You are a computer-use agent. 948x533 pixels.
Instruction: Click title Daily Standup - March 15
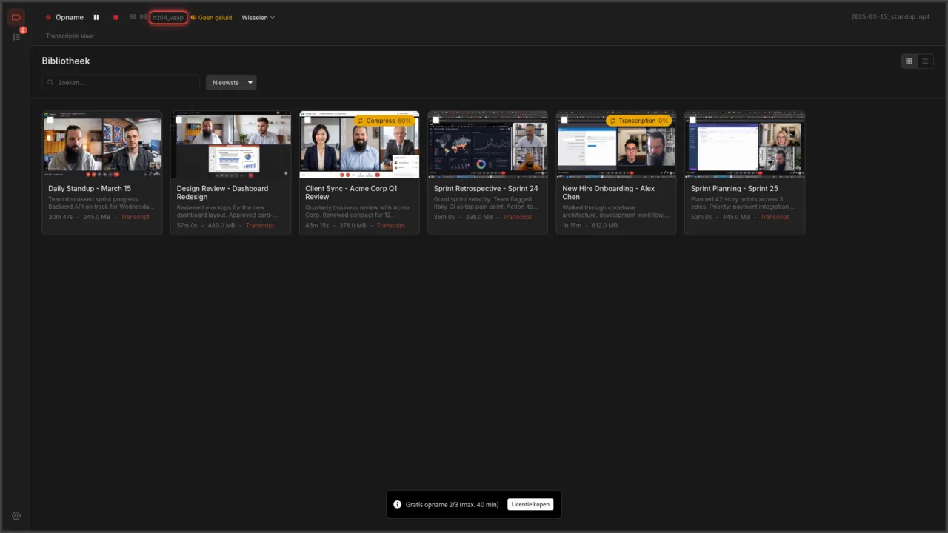[90, 189]
